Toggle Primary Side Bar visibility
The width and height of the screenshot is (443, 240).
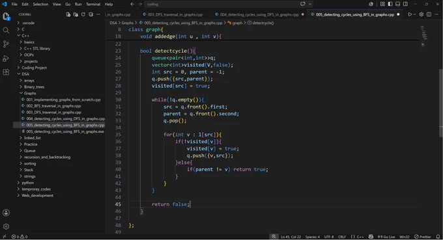pyautogui.click(x=390, y=4)
